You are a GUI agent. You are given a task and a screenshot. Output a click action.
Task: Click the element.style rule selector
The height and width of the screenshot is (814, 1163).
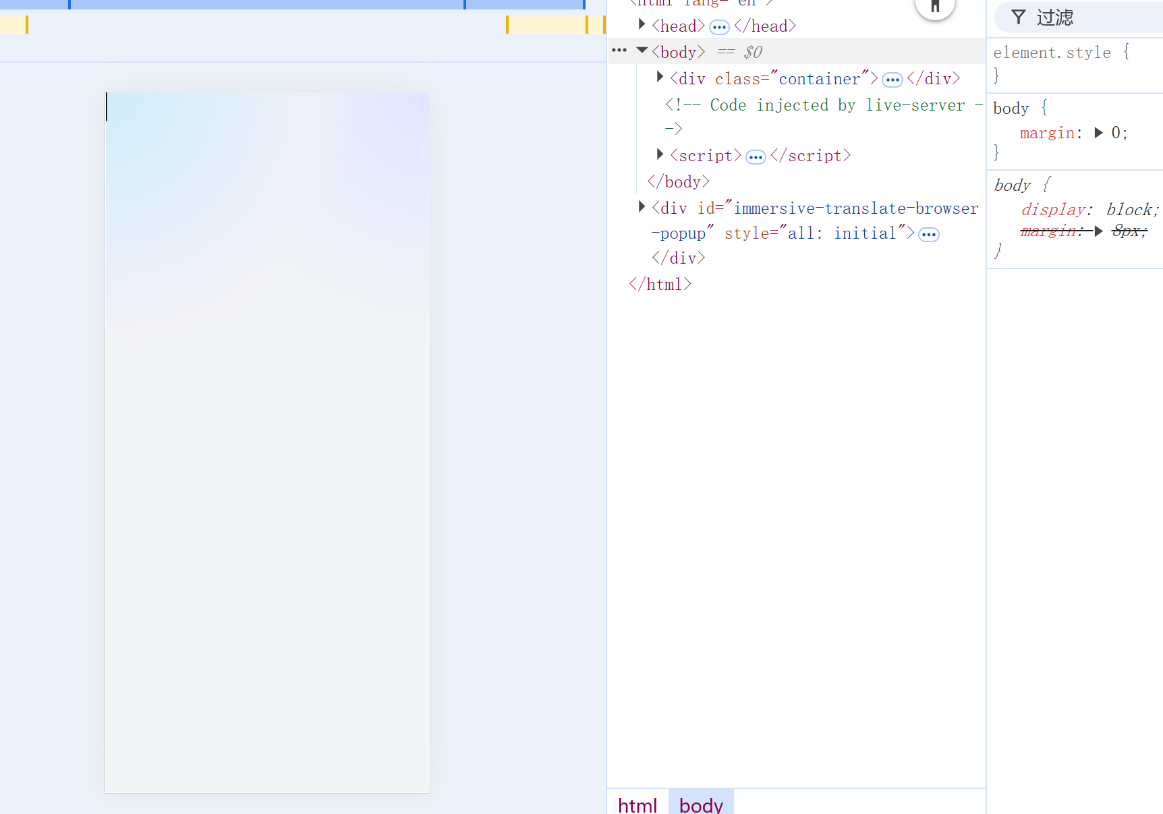click(1052, 53)
